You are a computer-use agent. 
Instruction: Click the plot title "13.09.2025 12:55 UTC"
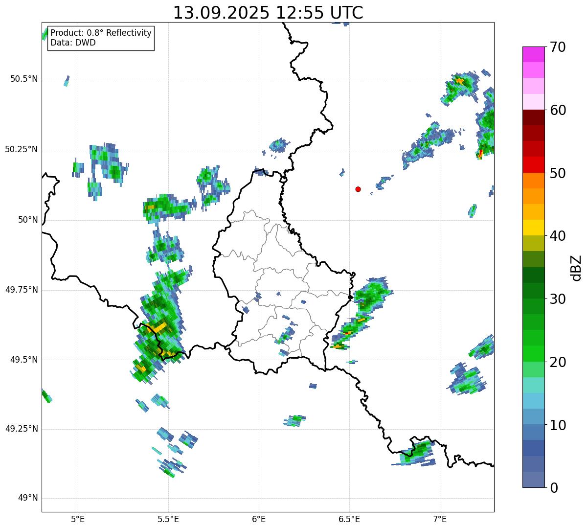268,12
